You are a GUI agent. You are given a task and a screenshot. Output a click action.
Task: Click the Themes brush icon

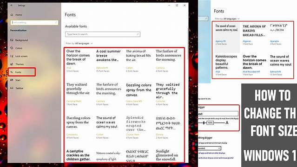pyautogui.click(x=12, y=64)
